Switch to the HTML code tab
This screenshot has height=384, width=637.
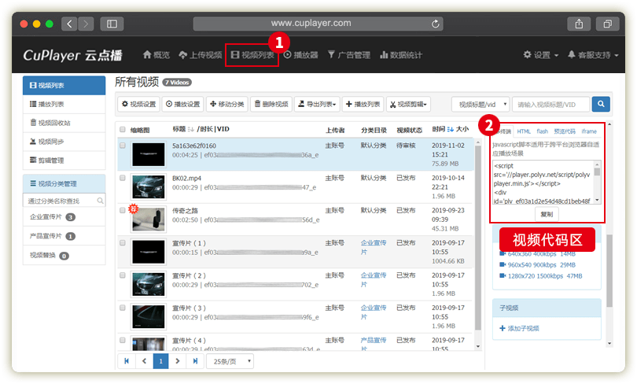(x=524, y=131)
